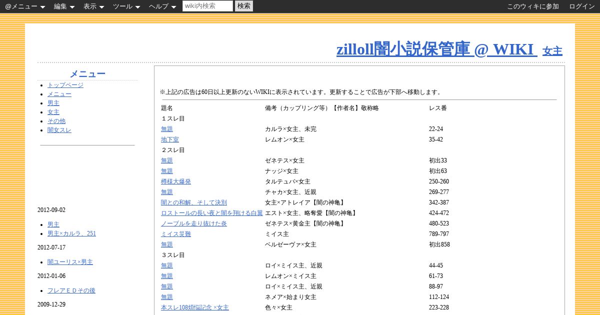The width and height of the screenshot is (600, 315).
Task: Open 無題 entry for ネメア×始まり女主
Action: tap(167, 297)
